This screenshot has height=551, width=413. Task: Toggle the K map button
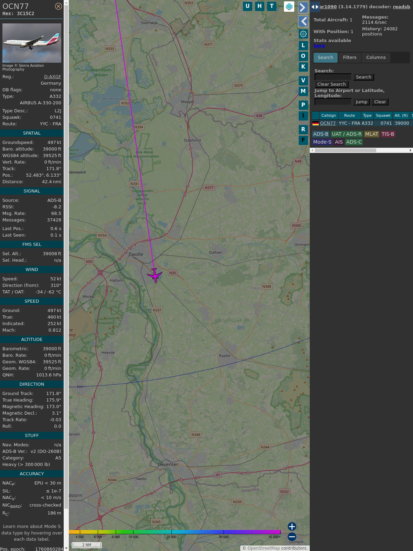click(x=303, y=67)
